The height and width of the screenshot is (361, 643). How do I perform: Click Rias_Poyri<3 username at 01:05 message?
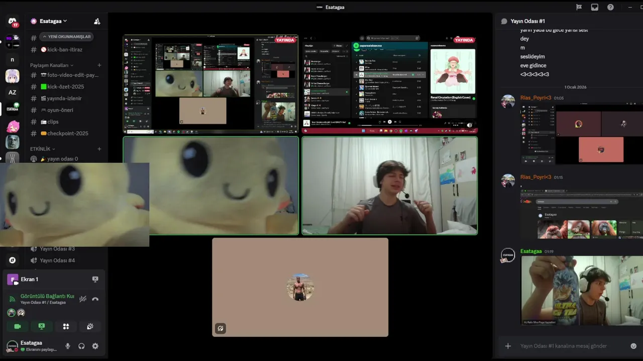(535, 98)
